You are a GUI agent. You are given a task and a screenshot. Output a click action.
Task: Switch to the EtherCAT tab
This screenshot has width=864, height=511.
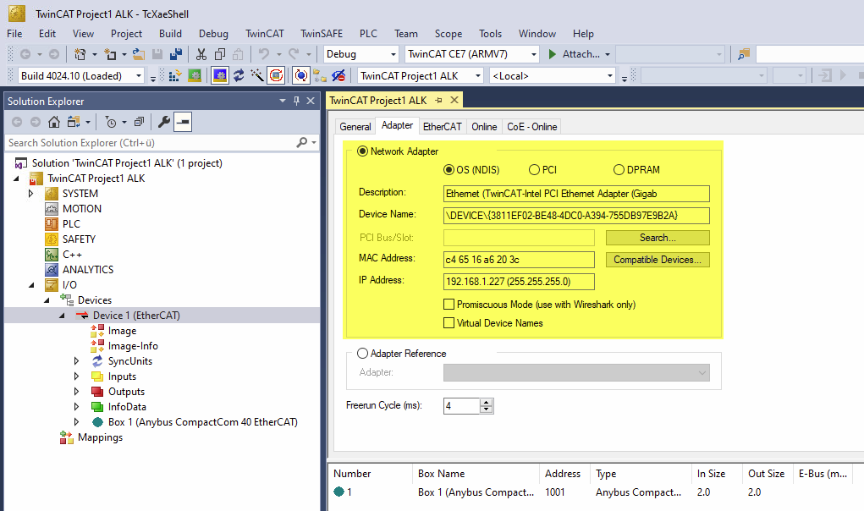[x=442, y=127]
